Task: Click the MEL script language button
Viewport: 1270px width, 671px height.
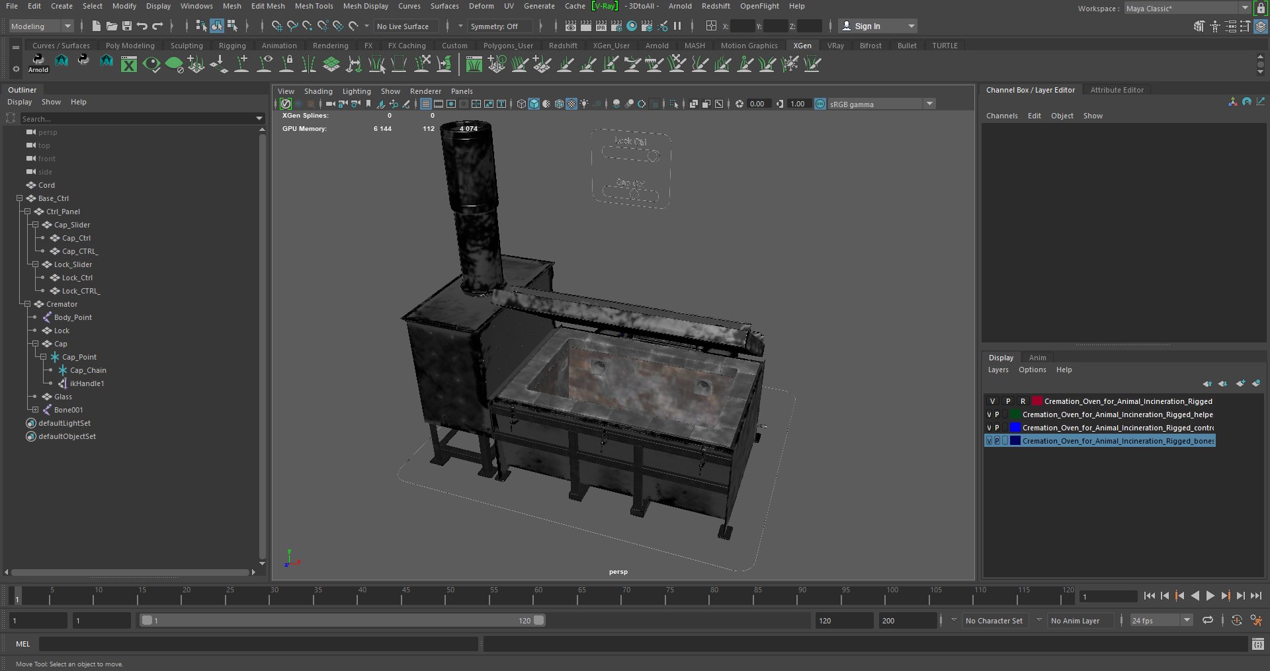Action: 22,644
